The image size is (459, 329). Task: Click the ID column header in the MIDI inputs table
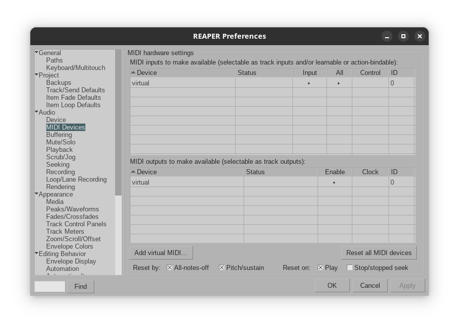pos(401,72)
